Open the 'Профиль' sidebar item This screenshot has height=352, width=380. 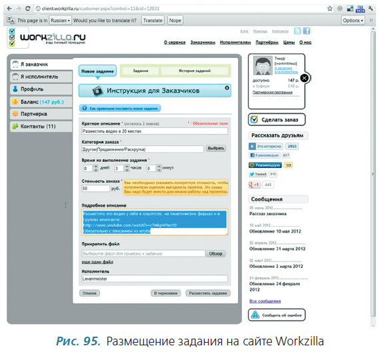point(41,89)
